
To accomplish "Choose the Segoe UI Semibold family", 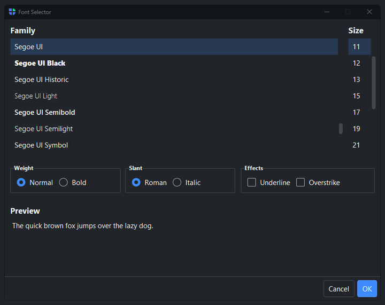I will coord(174,112).
